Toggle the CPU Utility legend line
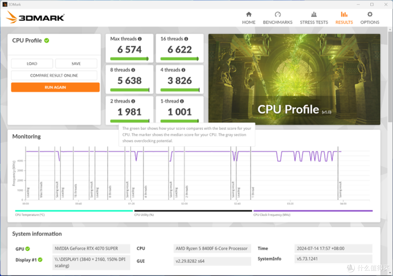 tap(193, 211)
